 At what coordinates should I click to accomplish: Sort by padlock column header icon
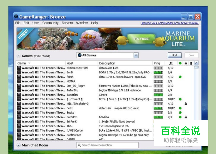coord(186,63)
